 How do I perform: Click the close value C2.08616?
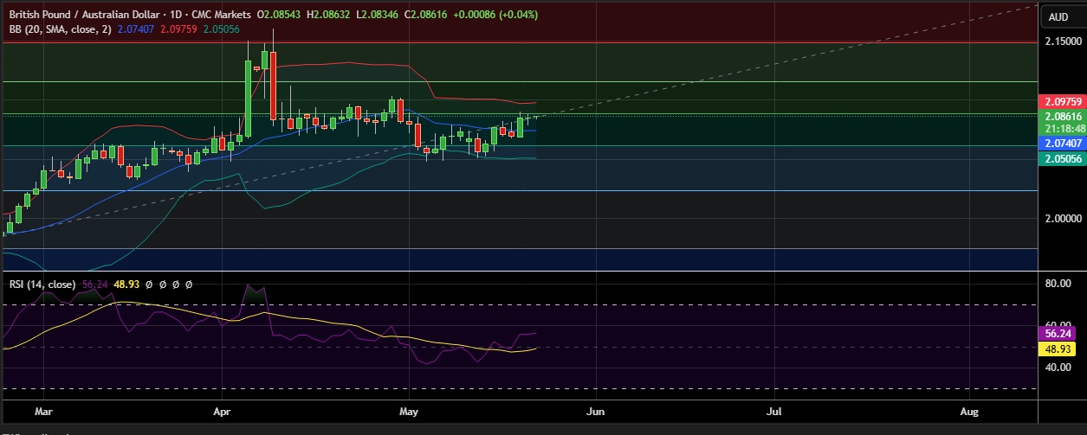[425, 16]
